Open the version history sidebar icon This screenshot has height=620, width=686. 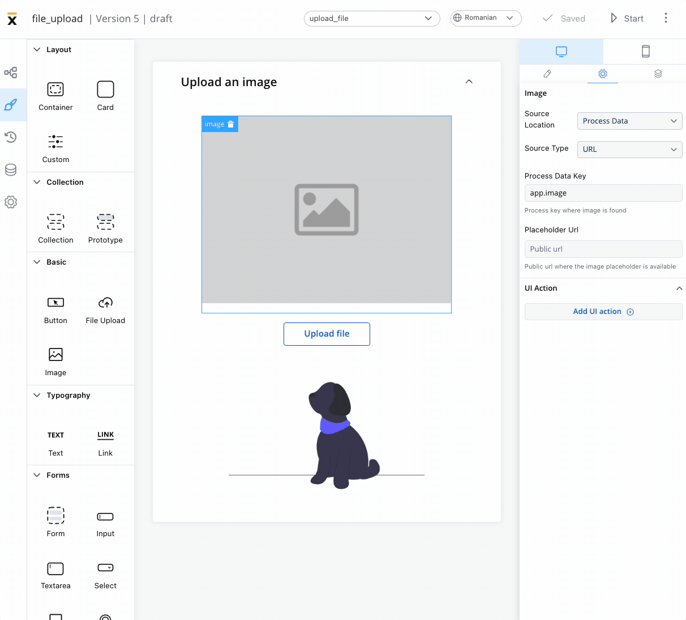point(11,137)
